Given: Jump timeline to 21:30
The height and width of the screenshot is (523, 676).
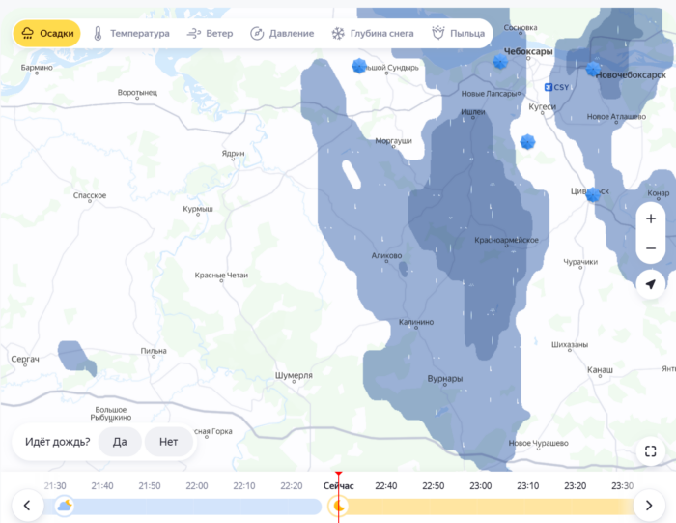Looking at the screenshot, I should 55,486.
